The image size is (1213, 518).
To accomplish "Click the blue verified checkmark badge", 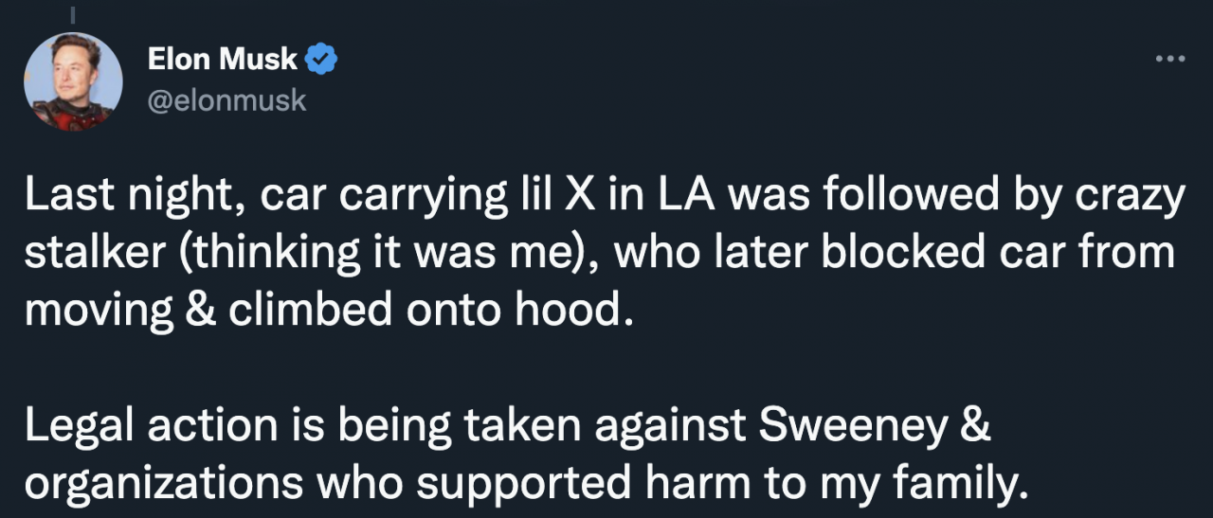I will 322,61.
